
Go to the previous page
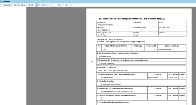pyautogui.click(x=50, y=5)
